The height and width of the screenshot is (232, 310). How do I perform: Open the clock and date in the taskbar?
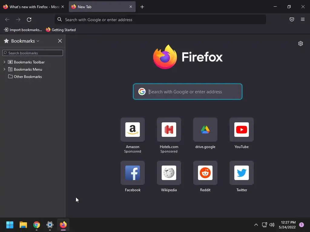287,225
